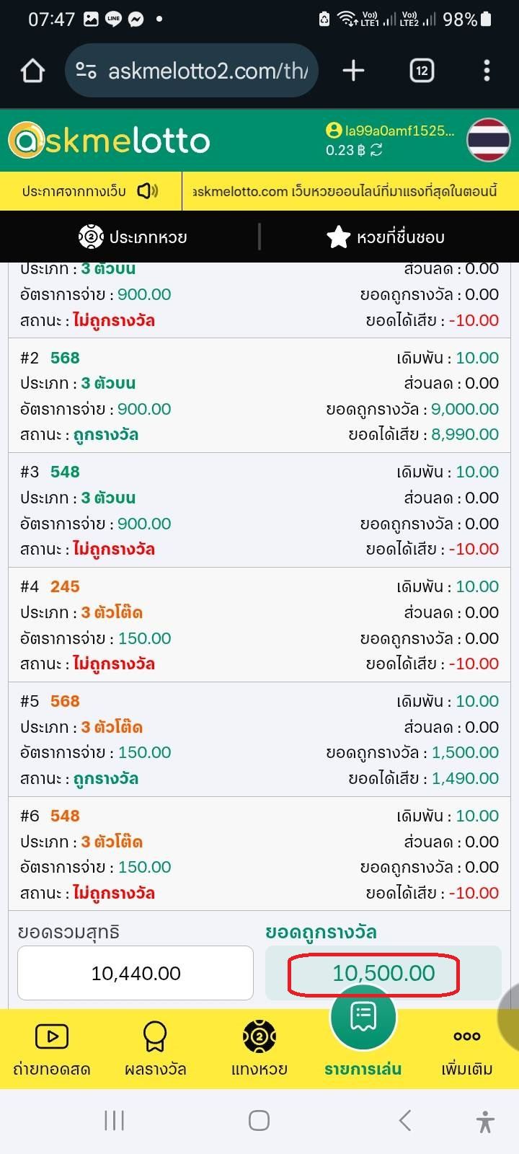Tap the askmelotto logo
This screenshot has height=1154, width=519.
pyautogui.click(x=110, y=141)
